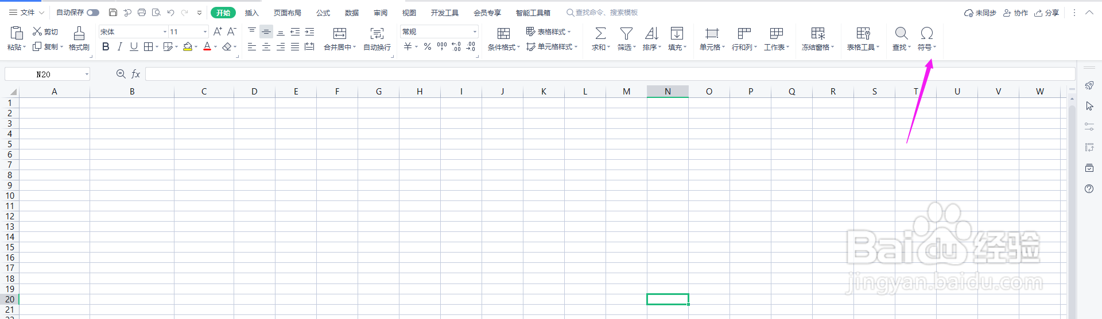Toggle align text left
This screenshot has width=1102, height=319.
coord(252,47)
